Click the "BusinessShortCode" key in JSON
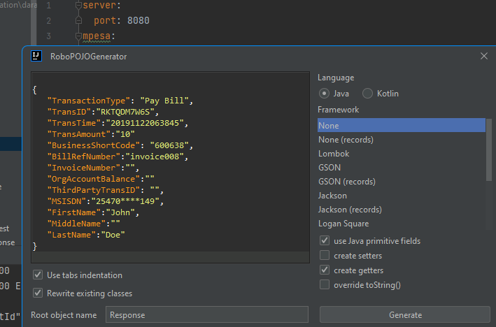Viewport: 496px width, 327px height. pos(93,145)
